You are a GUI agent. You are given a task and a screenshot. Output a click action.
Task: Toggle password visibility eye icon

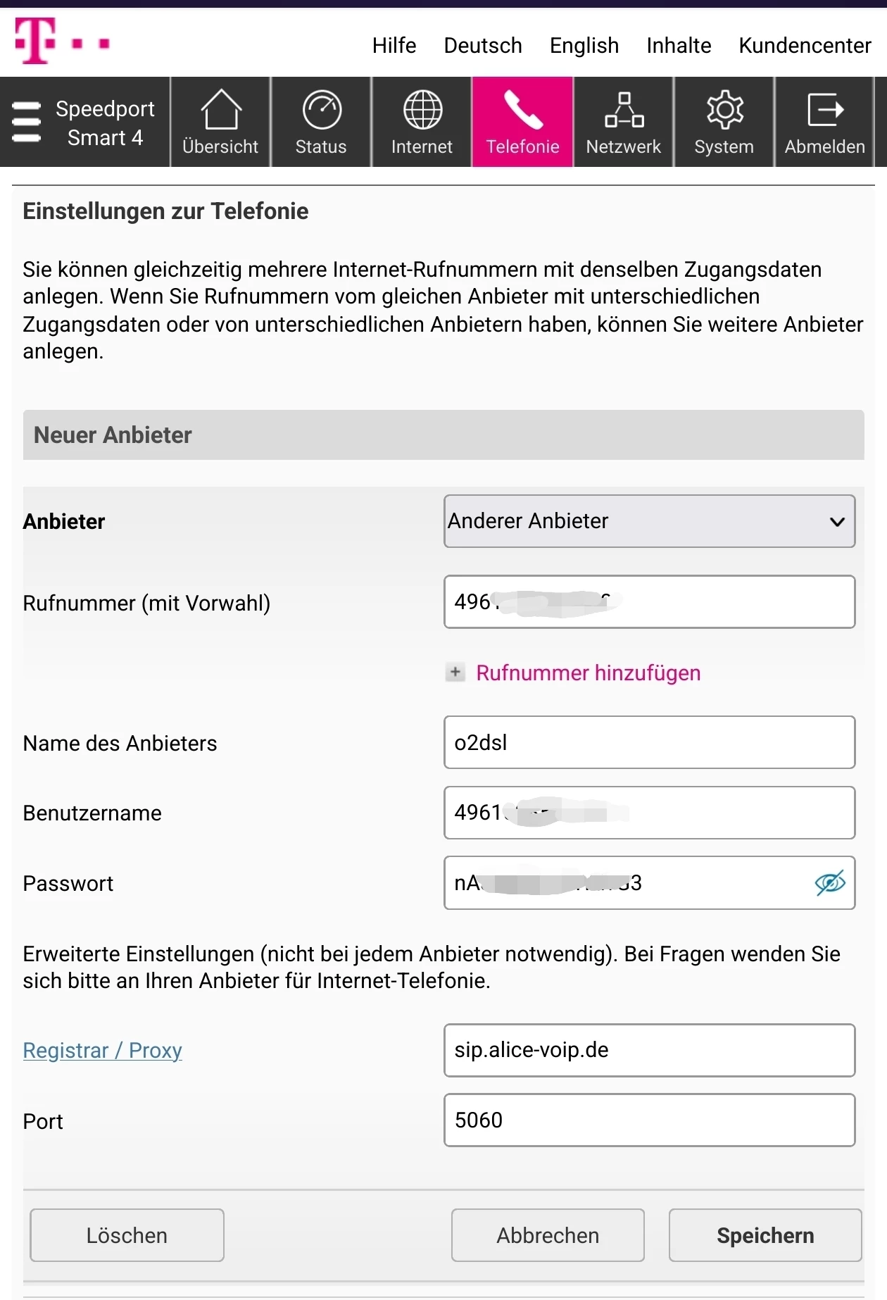click(x=830, y=882)
